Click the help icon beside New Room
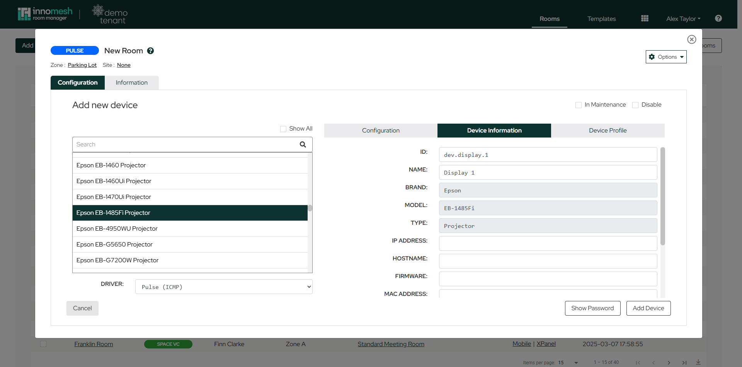742x367 pixels. pyautogui.click(x=151, y=51)
